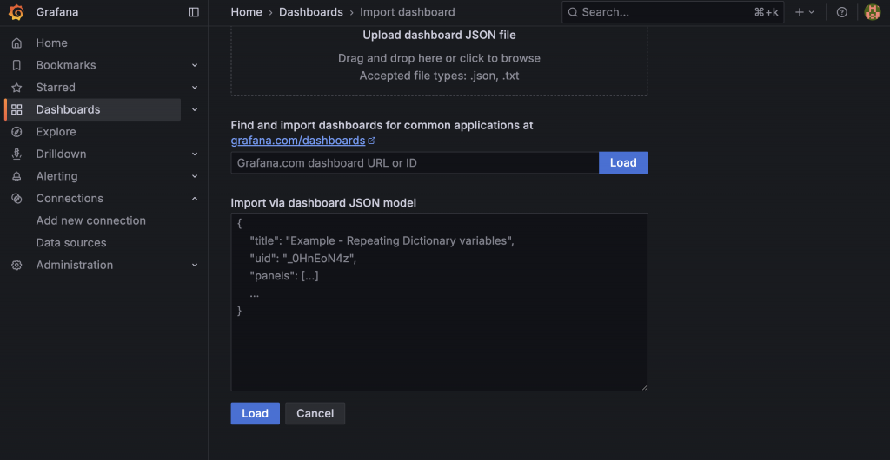This screenshot has height=460, width=890.
Task: Open Home in the sidebar menu
Action: pyautogui.click(x=51, y=43)
